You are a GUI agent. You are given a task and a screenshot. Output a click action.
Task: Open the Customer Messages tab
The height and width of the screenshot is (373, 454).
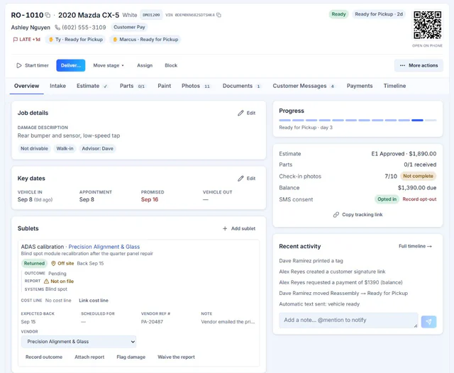pos(304,86)
